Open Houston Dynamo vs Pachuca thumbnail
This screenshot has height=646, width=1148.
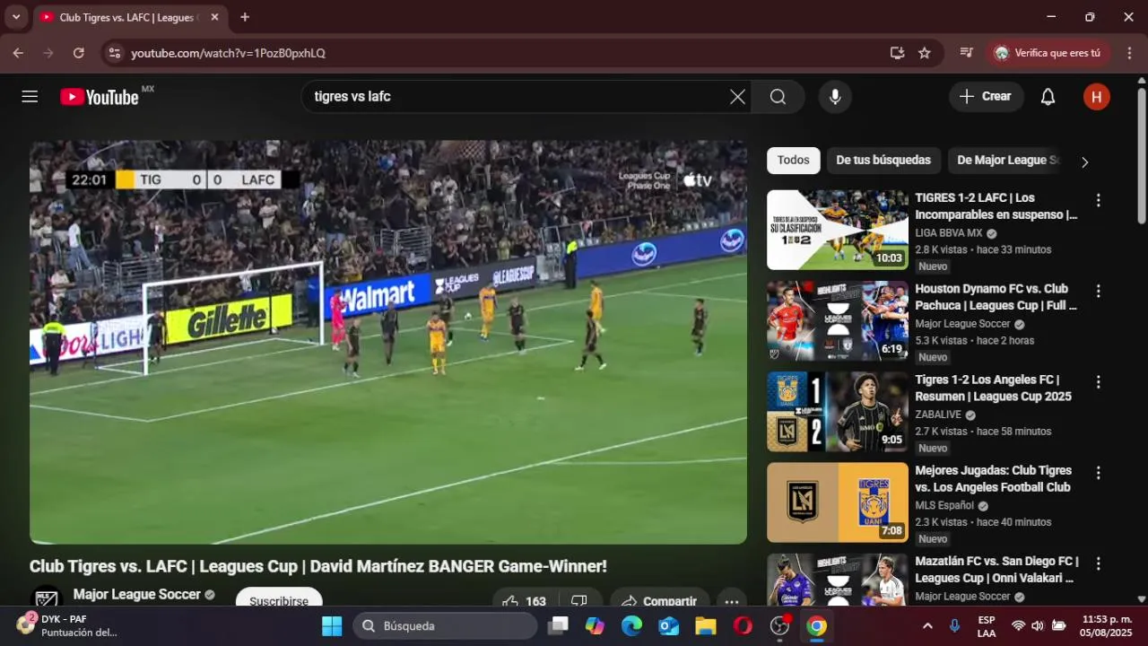[838, 320]
